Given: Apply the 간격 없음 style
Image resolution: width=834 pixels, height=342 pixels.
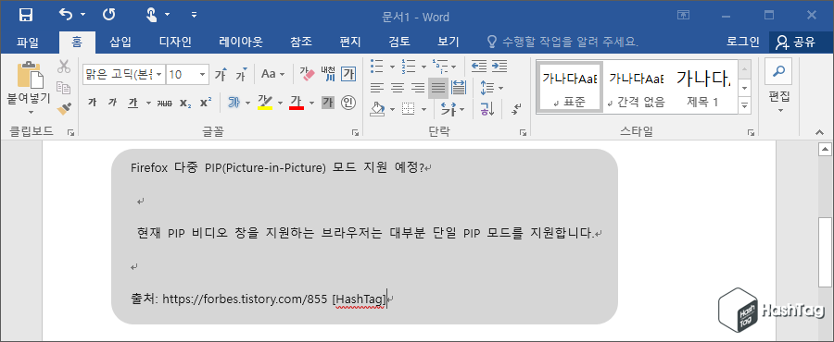Looking at the screenshot, I should pyautogui.click(x=636, y=87).
